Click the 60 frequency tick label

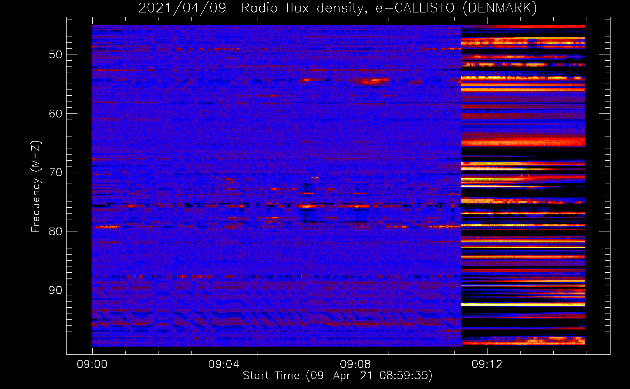click(x=56, y=114)
